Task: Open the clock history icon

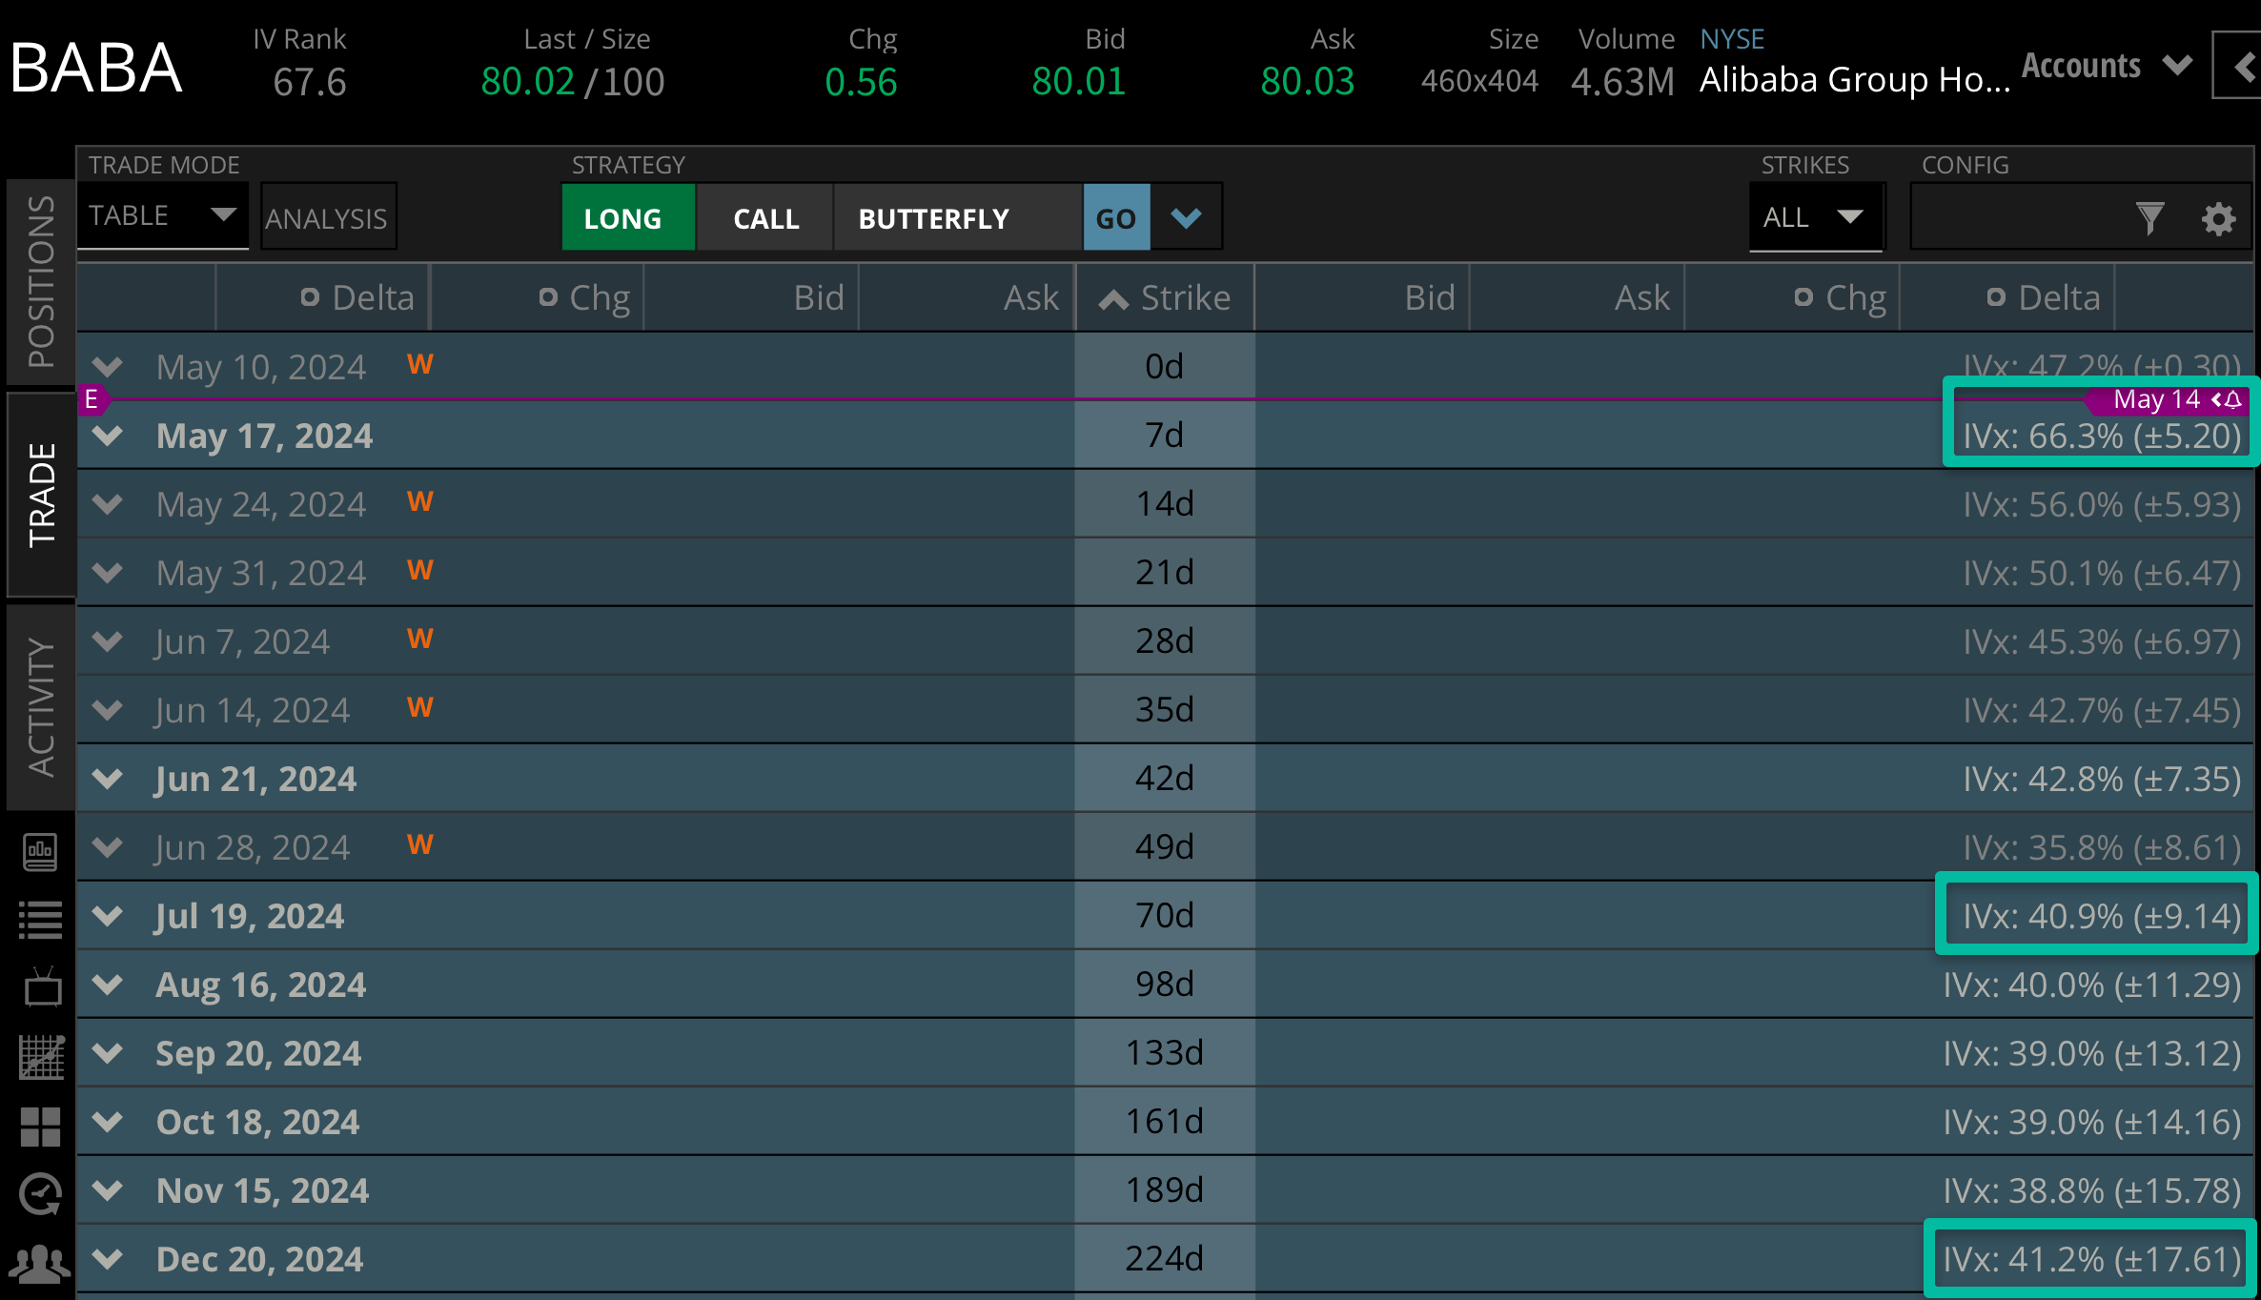Action: pos(40,1194)
